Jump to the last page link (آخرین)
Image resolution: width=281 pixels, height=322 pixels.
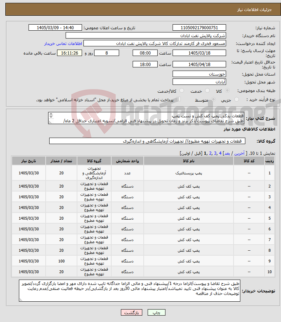click(x=239, y=153)
